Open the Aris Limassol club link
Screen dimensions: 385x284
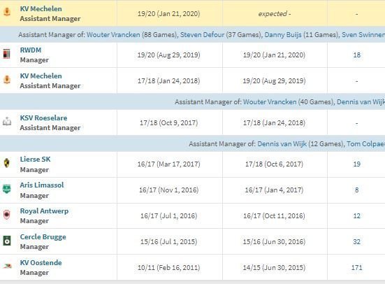pyautogui.click(x=42, y=185)
